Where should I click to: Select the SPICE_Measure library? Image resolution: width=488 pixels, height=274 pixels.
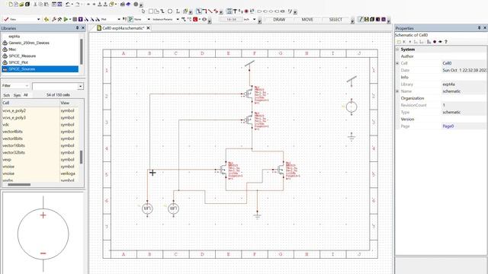pos(22,56)
